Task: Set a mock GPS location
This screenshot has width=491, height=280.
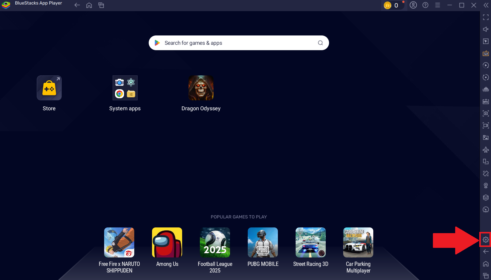Action: point(486,185)
